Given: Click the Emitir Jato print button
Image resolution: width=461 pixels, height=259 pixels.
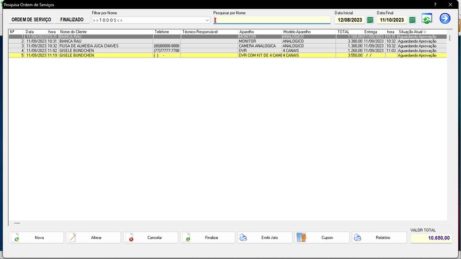Looking at the screenshot, I should pos(265,238).
